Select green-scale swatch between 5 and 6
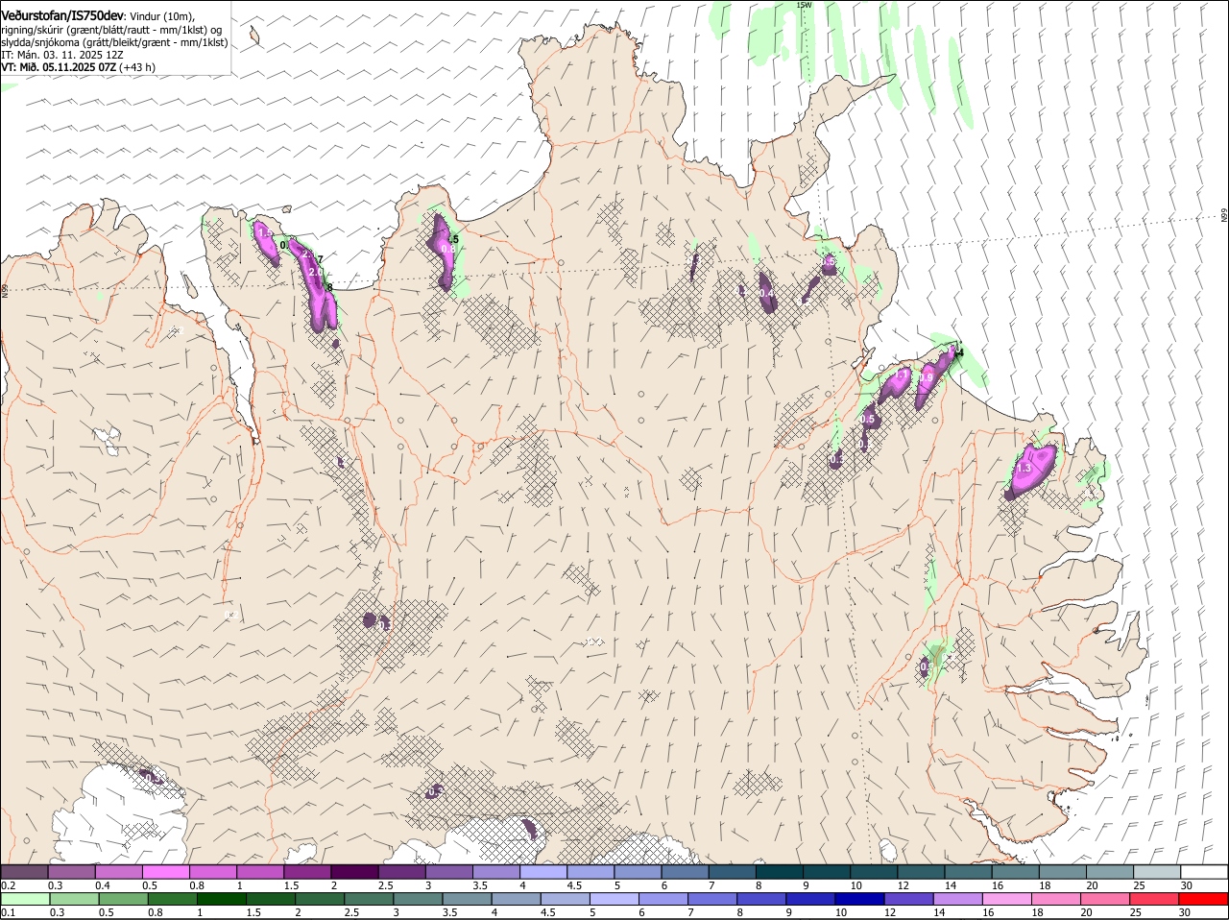Image resolution: width=1229 pixels, height=920 pixels. [614, 900]
